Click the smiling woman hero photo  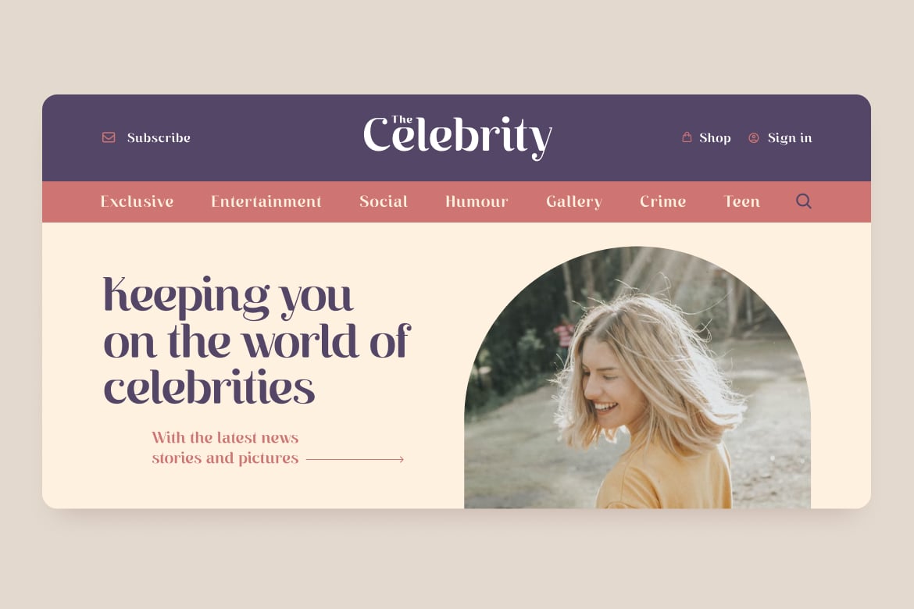(x=637, y=378)
